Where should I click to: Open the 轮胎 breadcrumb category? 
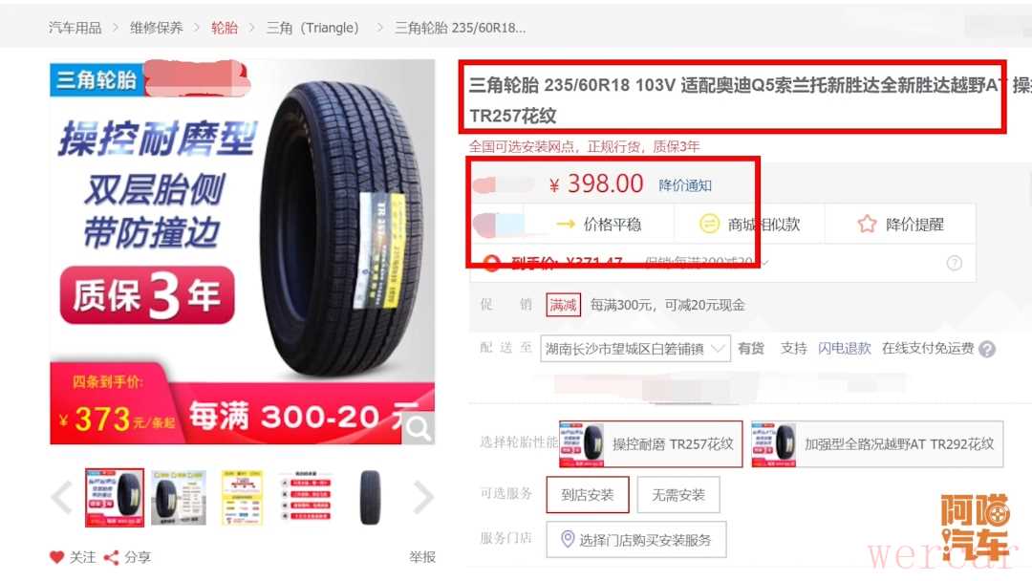(224, 28)
